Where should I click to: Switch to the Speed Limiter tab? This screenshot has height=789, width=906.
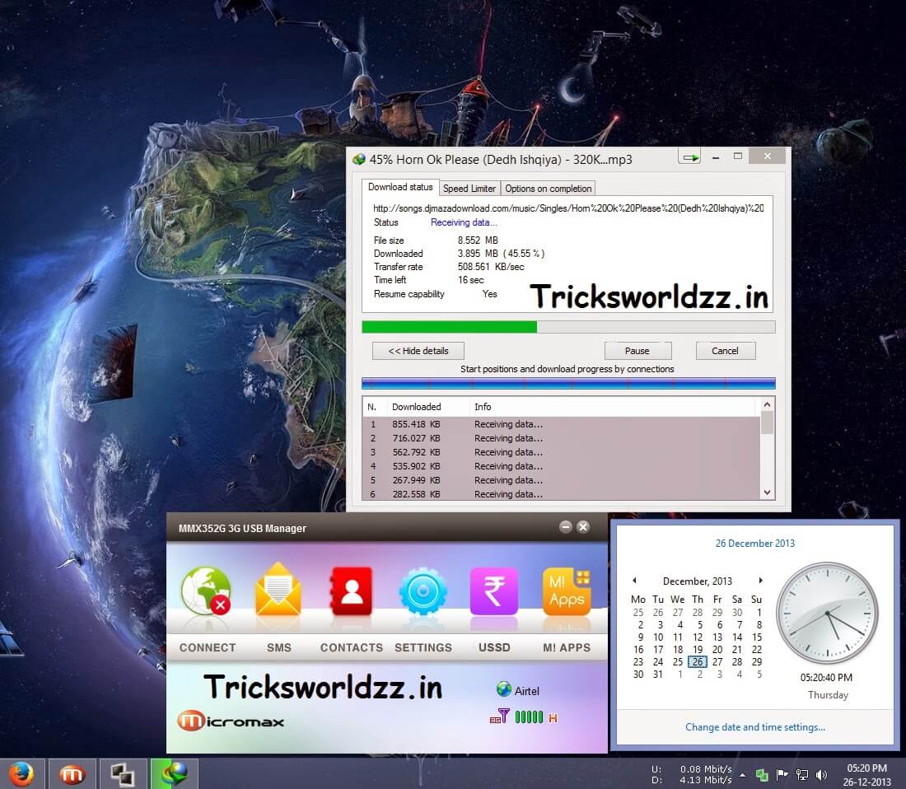tap(469, 189)
